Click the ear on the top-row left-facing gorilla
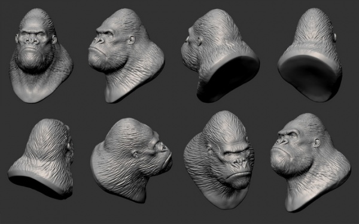Viewport: 359px width, 224px height. pyautogui.click(x=132, y=40)
